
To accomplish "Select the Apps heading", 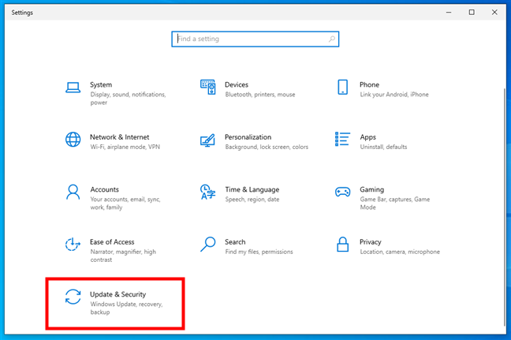I will point(368,137).
